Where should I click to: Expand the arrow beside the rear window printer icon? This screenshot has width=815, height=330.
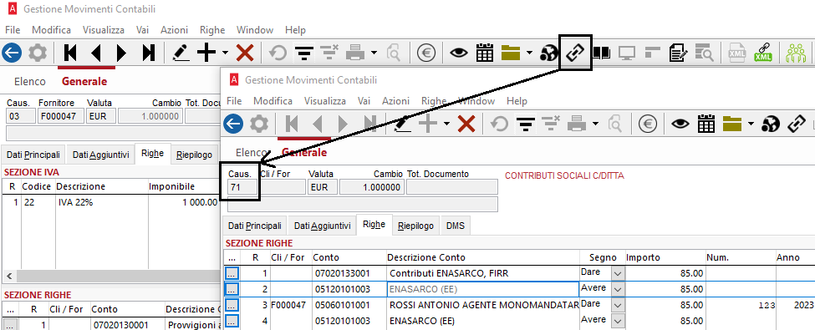coord(374,53)
